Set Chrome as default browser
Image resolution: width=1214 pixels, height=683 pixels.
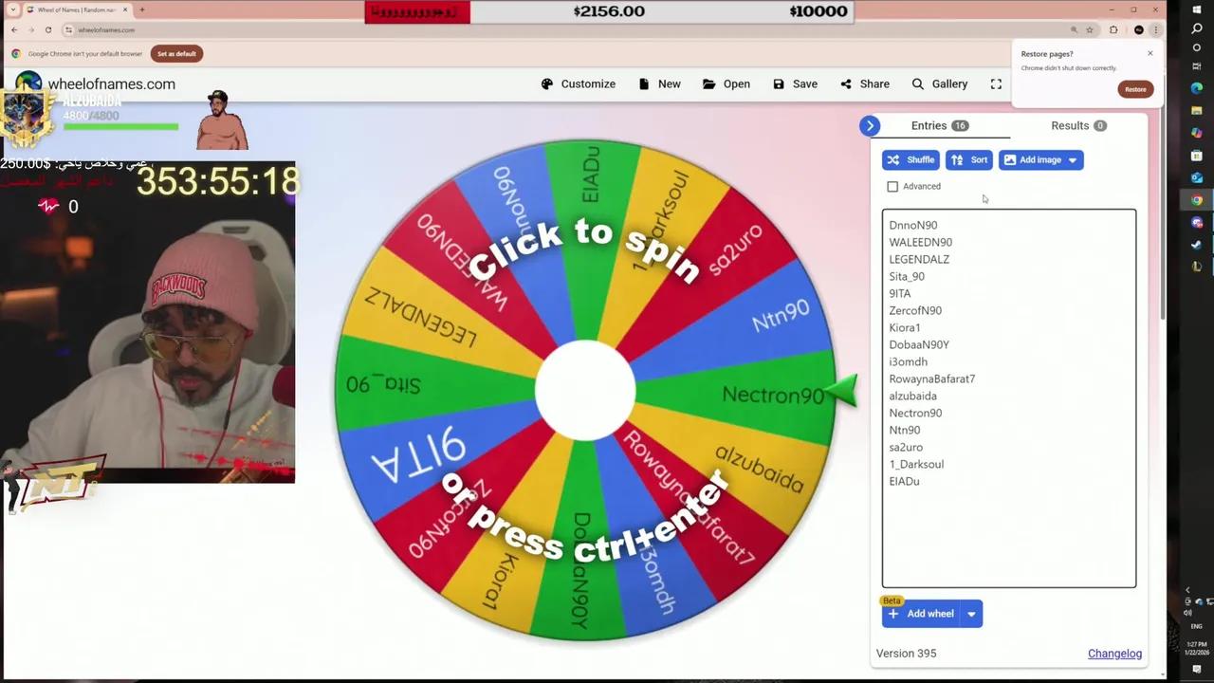(x=176, y=54)
